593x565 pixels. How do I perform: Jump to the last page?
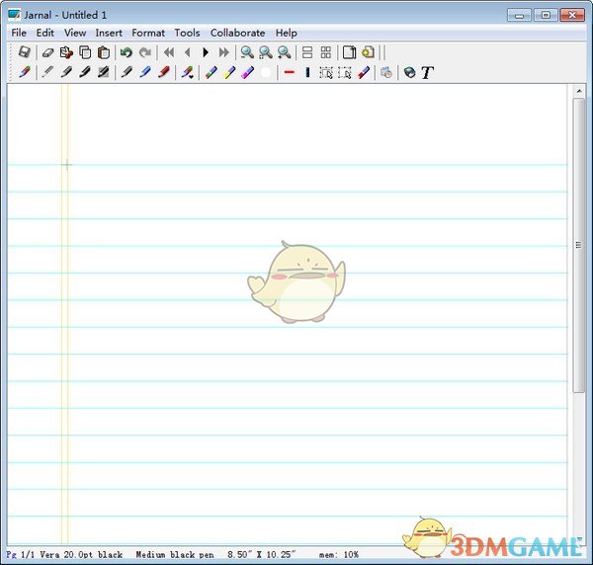pos(224,52)
